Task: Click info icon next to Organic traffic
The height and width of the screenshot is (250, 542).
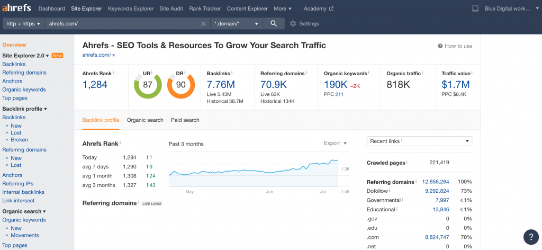Action: (422, 73)
